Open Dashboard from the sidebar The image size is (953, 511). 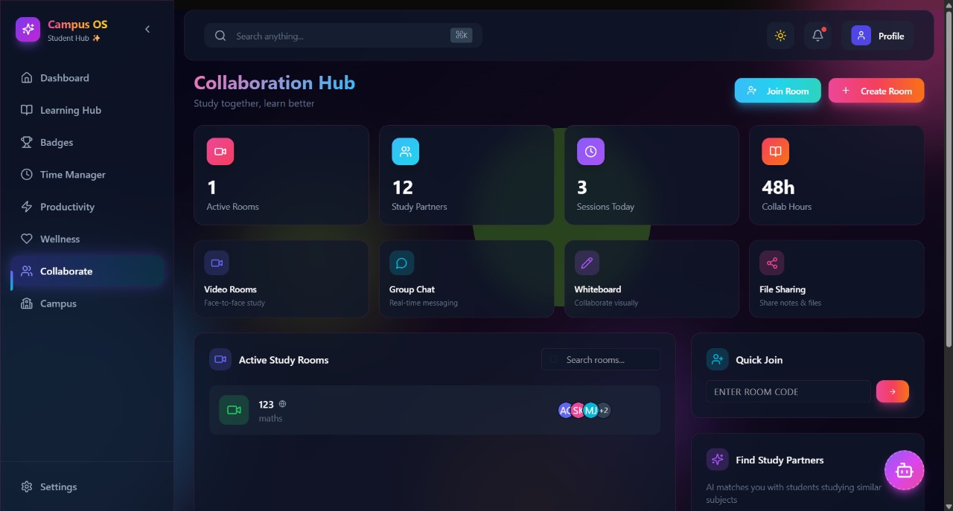click(x=86, y=78)
